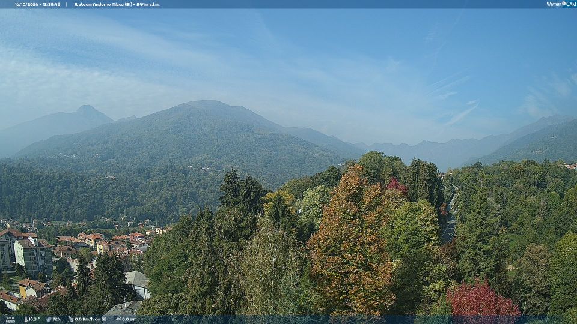Screen dimensions: 577x324
Task: Select the date and time stamp text
Action: point(37,4)
